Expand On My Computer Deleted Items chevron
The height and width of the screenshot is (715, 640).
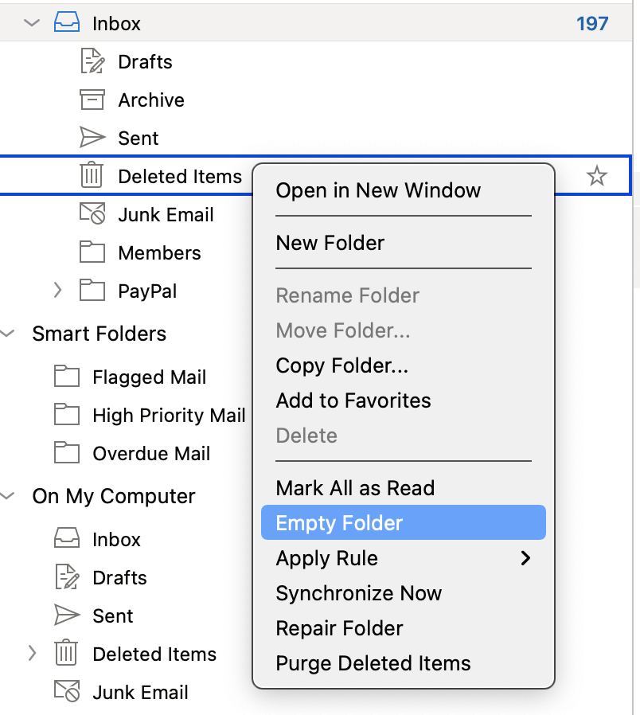tap(32, 653)
